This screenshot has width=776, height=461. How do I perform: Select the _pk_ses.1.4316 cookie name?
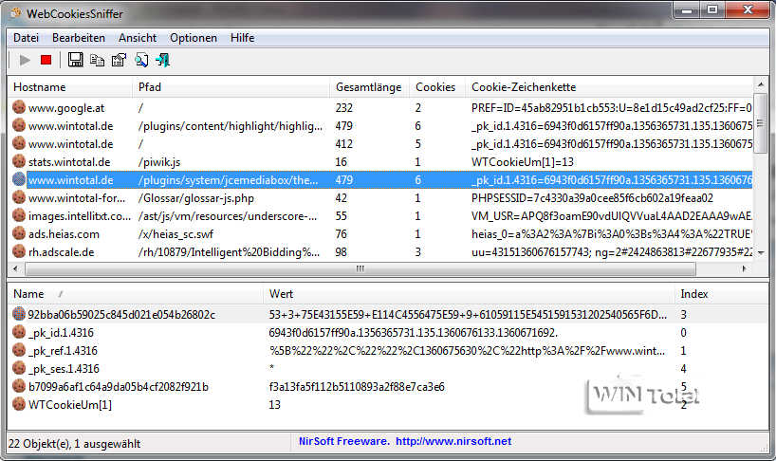pos(64,369)
